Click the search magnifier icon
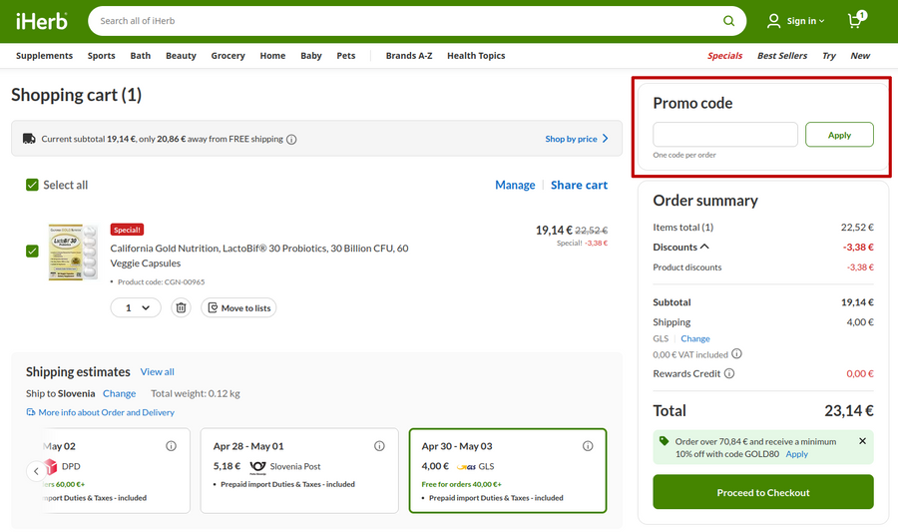The width and height of the screenshot is (898, 532). [729, 21]
